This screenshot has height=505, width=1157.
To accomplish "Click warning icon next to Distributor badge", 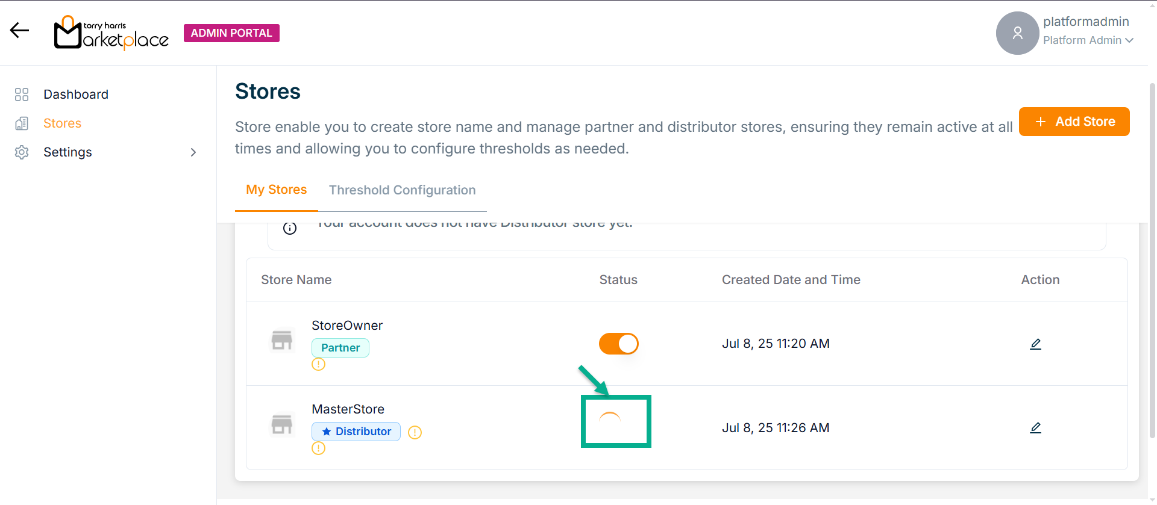I will click(415, 432).
